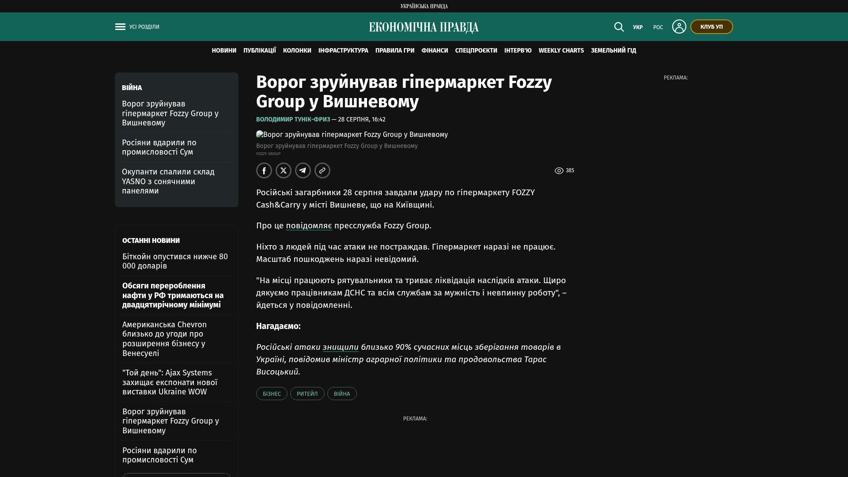Open Інтерв'ю section
Screen dimensions: 848x477
[518, 51]
